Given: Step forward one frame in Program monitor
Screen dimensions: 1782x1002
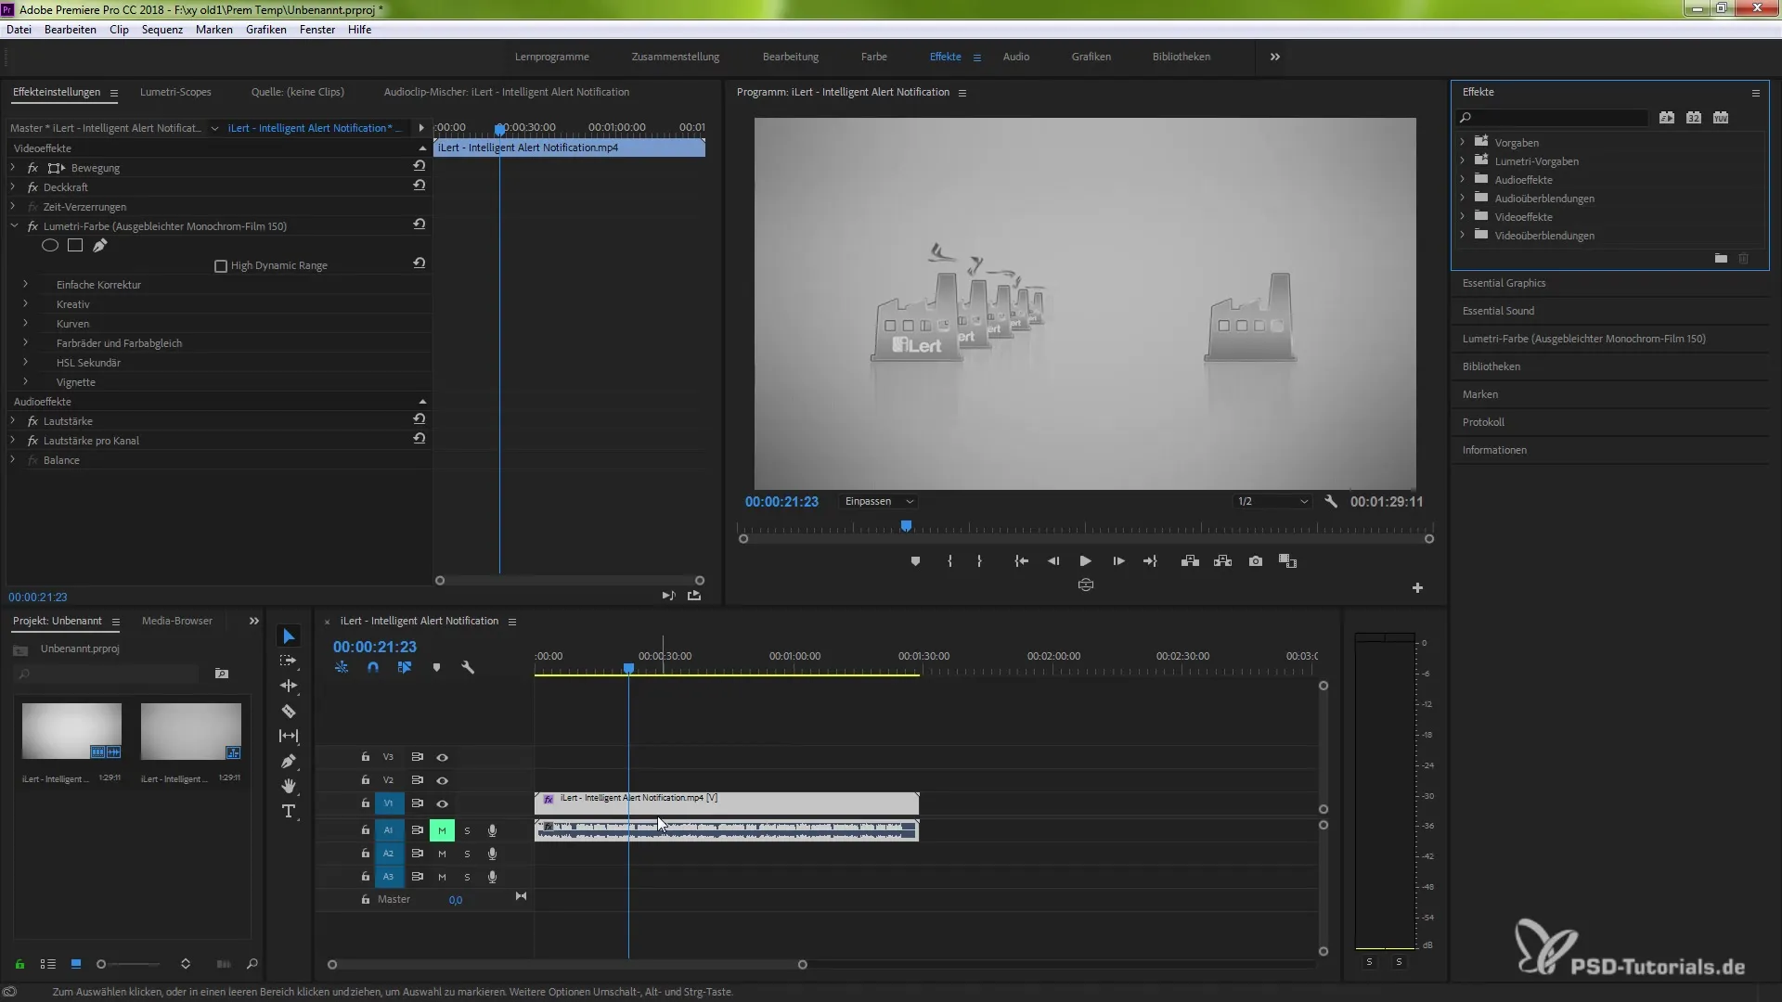Looking at the screenshot, I should click(1118, 561).
